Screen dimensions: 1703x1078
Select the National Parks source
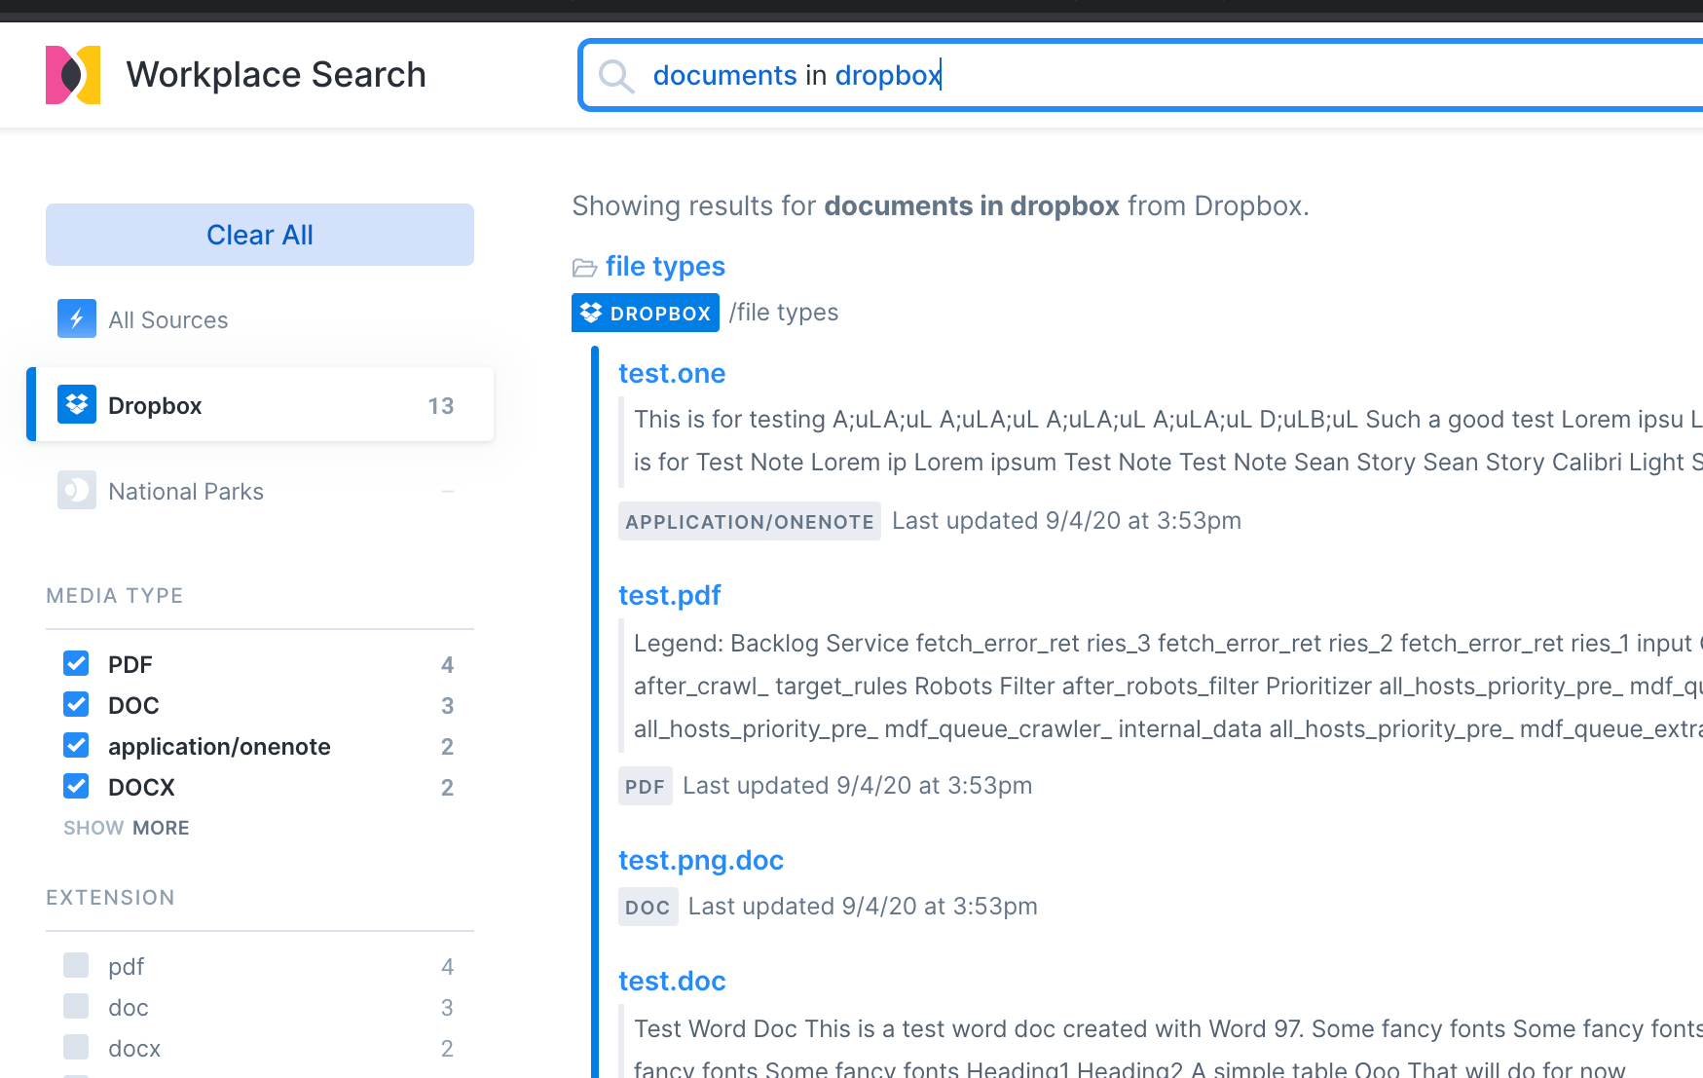pyautogui.click(x=185, y=492)
